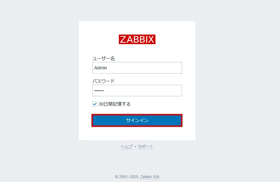
Task: Select the red Zabbix brand image
Action: pyautogui.click(x=137, y=39)
